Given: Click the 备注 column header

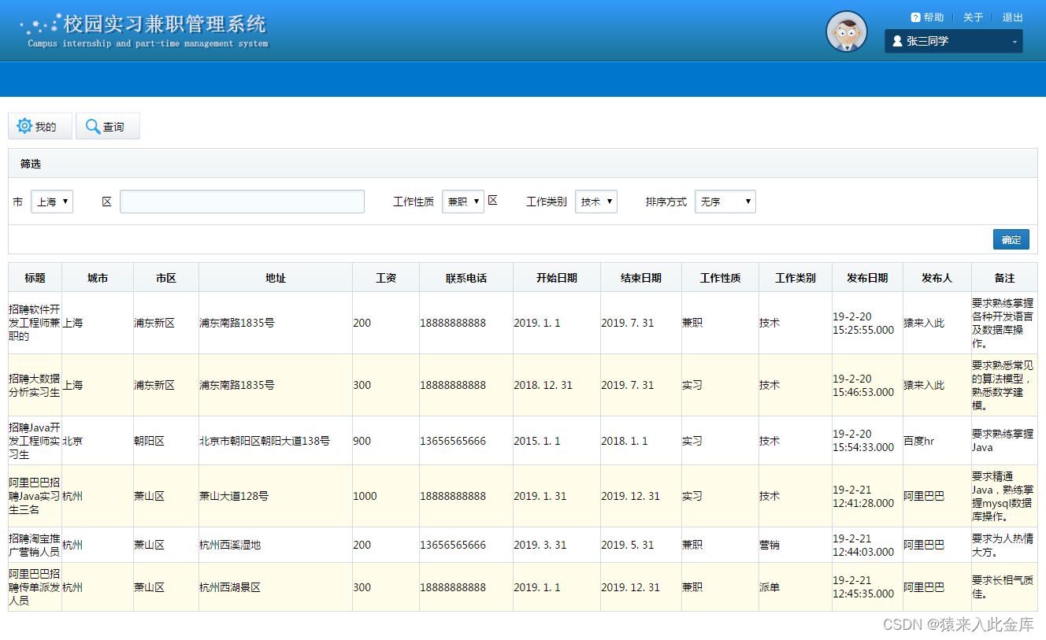Looking at the screenshot, I should (x=1004, y=278).
